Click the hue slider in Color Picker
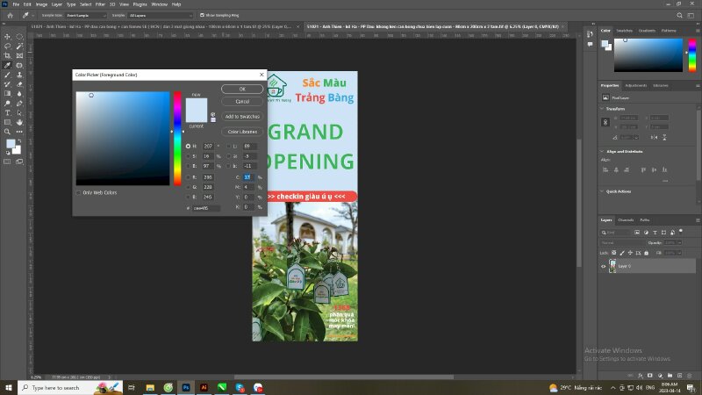 tap(177, 138)
